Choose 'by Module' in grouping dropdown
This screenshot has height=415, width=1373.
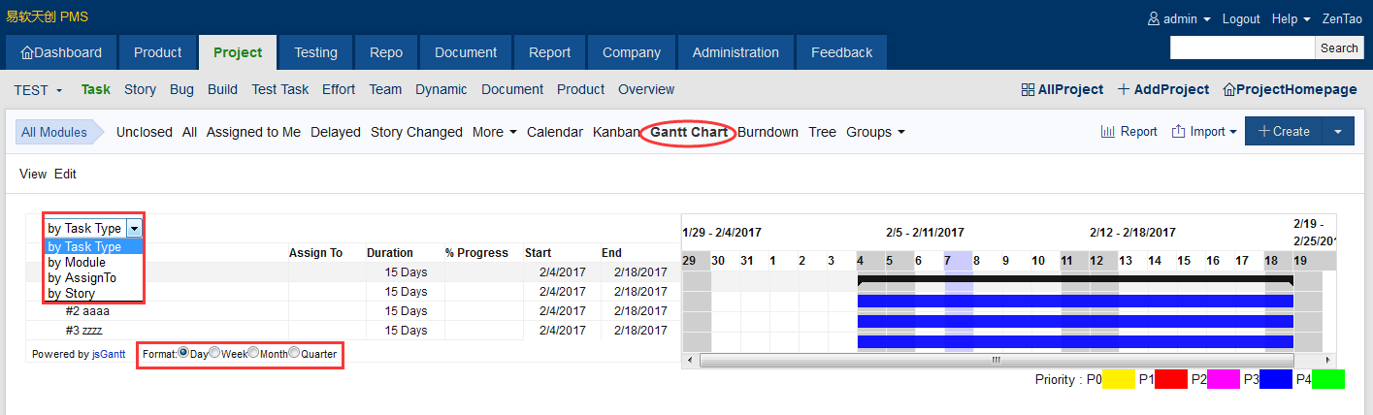[x=77, y=262]
